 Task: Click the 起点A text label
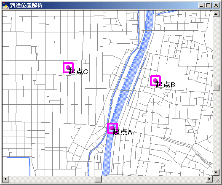coord(123,132)
